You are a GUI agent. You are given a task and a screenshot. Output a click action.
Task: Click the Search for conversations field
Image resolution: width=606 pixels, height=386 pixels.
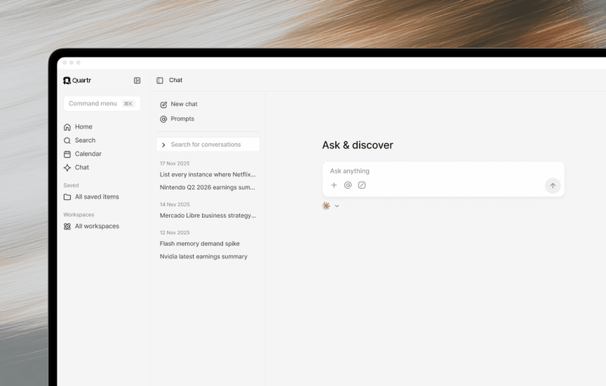[208, 144]
